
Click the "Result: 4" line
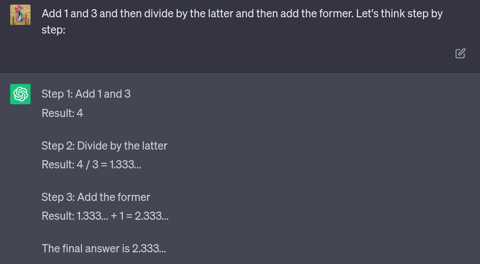click(62, 113)
